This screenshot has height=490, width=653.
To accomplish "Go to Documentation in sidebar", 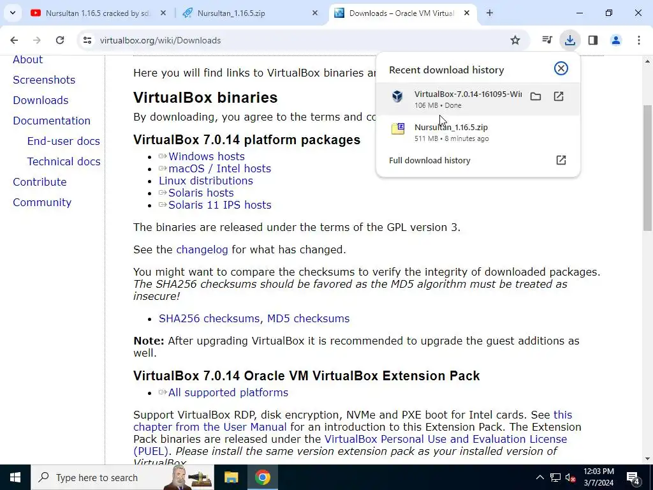I will point(52,121).
